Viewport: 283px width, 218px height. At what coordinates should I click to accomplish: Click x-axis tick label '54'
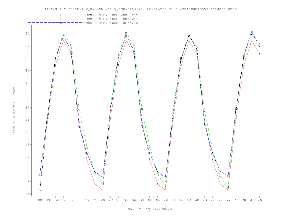181,200
